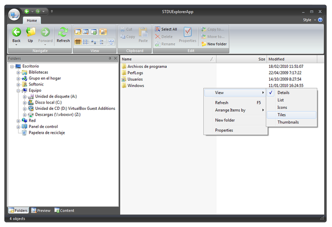The height and width of the screenshot is (227, 332).
Task: Choose Properties from context menu
Action: 235,130
